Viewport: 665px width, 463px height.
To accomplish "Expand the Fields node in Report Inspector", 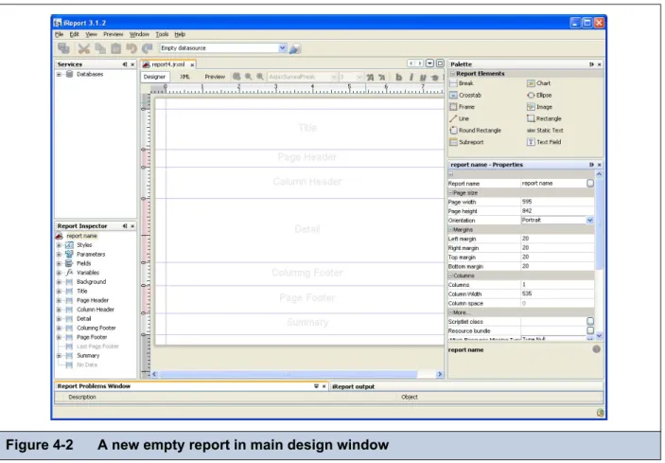I will (x=59, y=263).
